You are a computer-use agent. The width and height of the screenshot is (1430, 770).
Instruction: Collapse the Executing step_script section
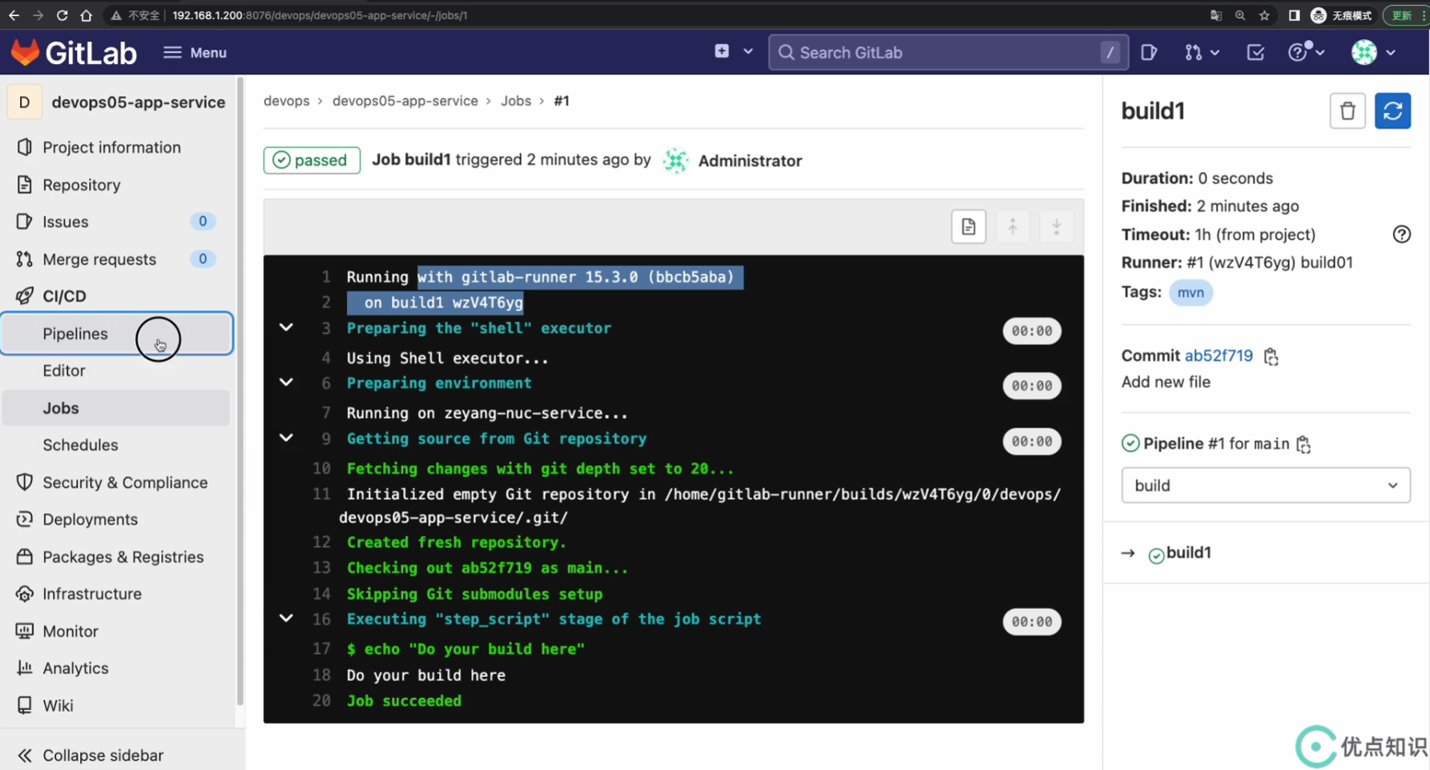coord(286,618)
